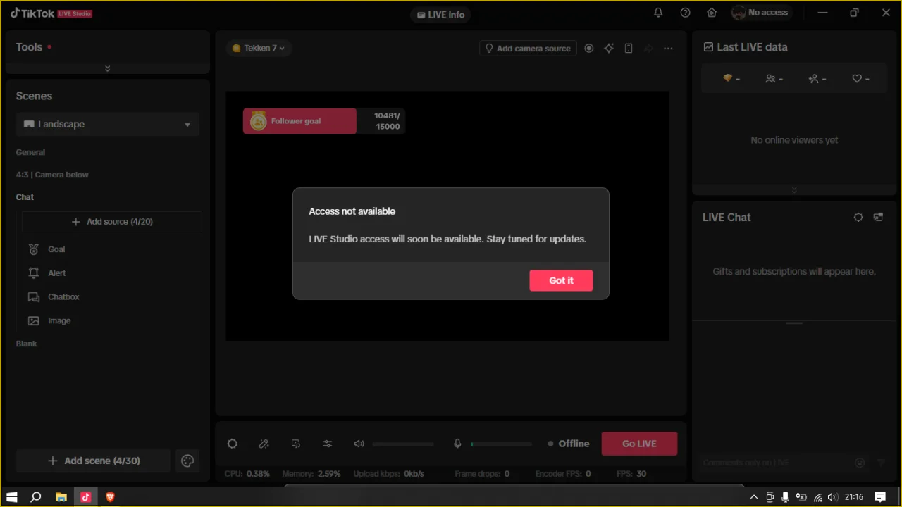Mute the speaker volume icon
The width and height of the screenshot is (902, 507).
pos(359,444)
